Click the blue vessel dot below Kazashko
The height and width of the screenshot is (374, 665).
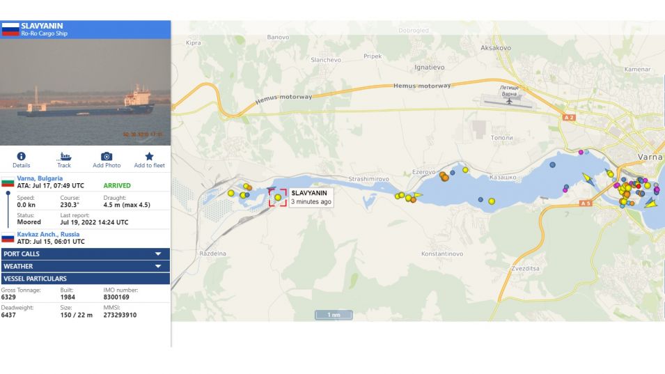[480, 199]
